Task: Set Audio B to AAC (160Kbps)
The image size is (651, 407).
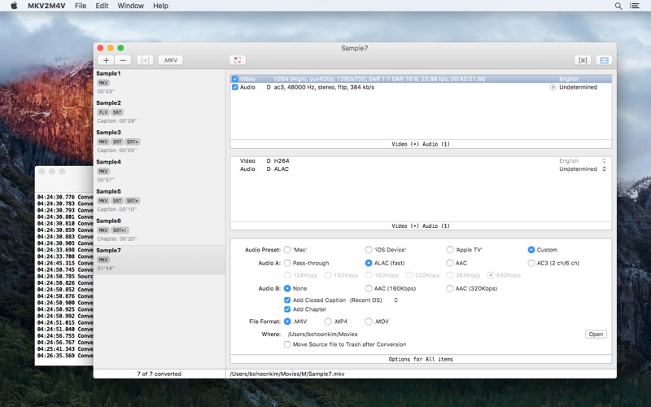Action: click(369, 288)
